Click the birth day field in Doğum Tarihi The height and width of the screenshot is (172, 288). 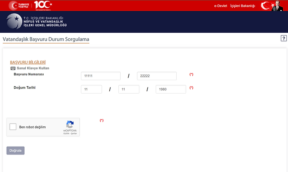coord(91,89)
